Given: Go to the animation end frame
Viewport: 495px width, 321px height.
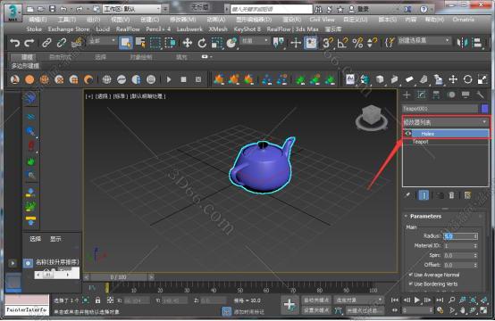Looking at the screenshot, I should click(x=440, y=300).
